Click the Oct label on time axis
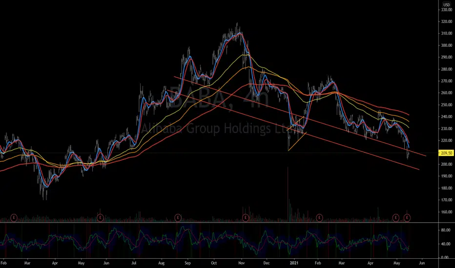This screenshot has height=268, width=455. tap(214, 263)
